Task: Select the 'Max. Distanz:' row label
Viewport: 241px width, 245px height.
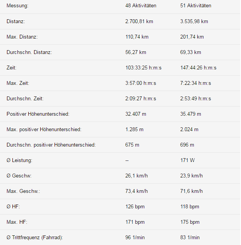Action: click(22, 37)
